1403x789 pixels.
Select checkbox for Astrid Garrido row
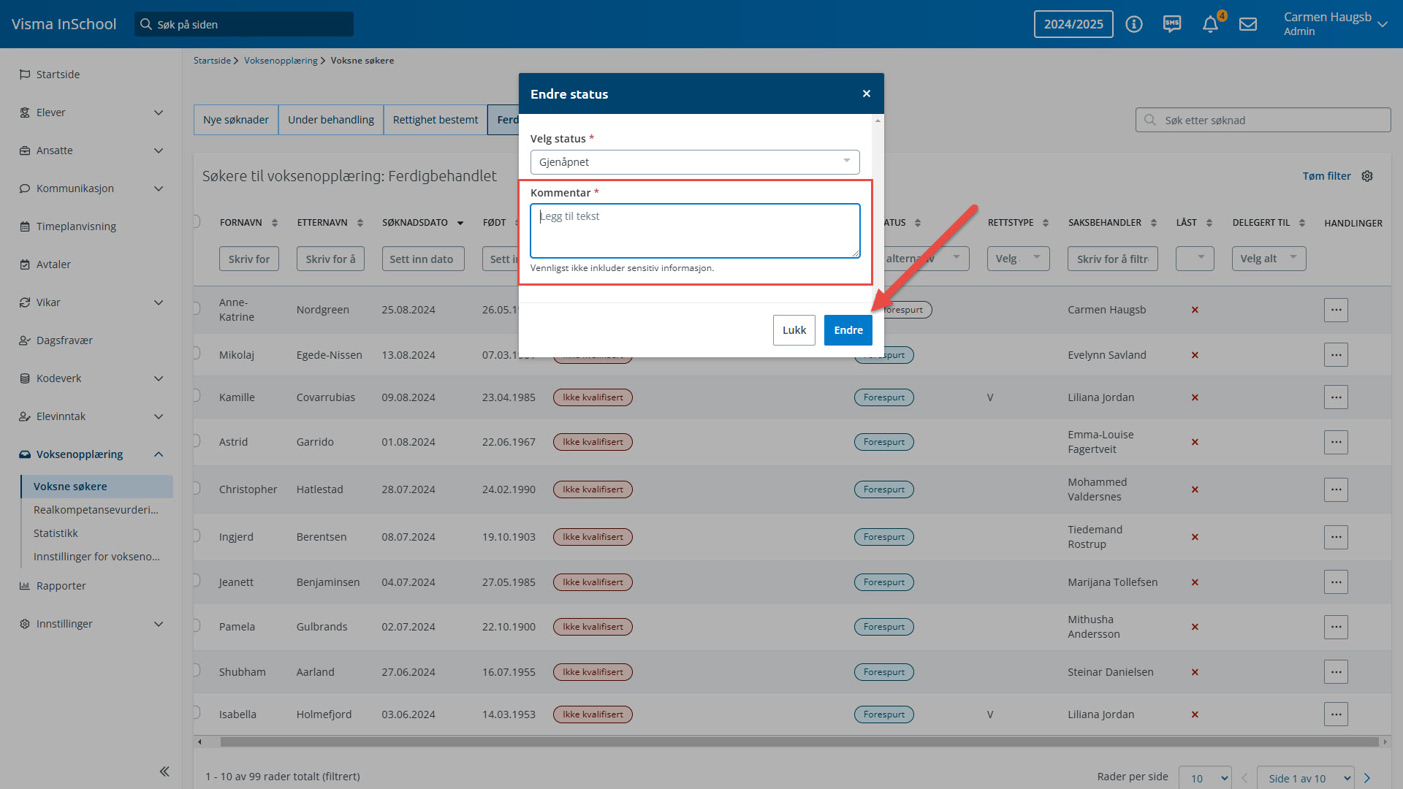(196, 441)
